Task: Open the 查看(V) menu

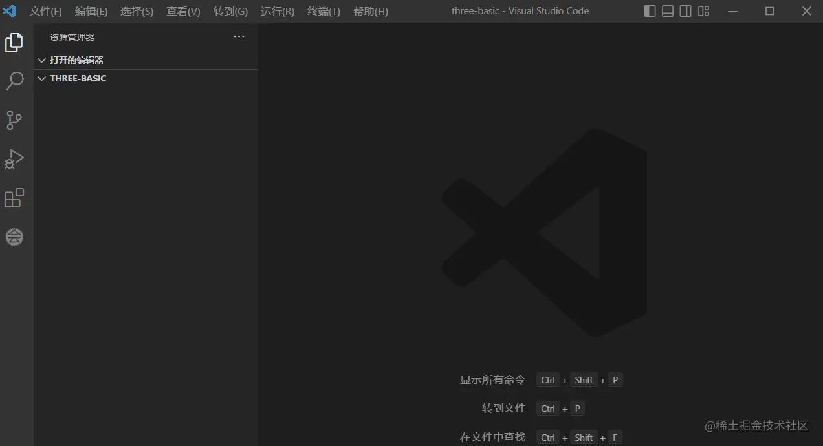Action: [x=183, y=12]
